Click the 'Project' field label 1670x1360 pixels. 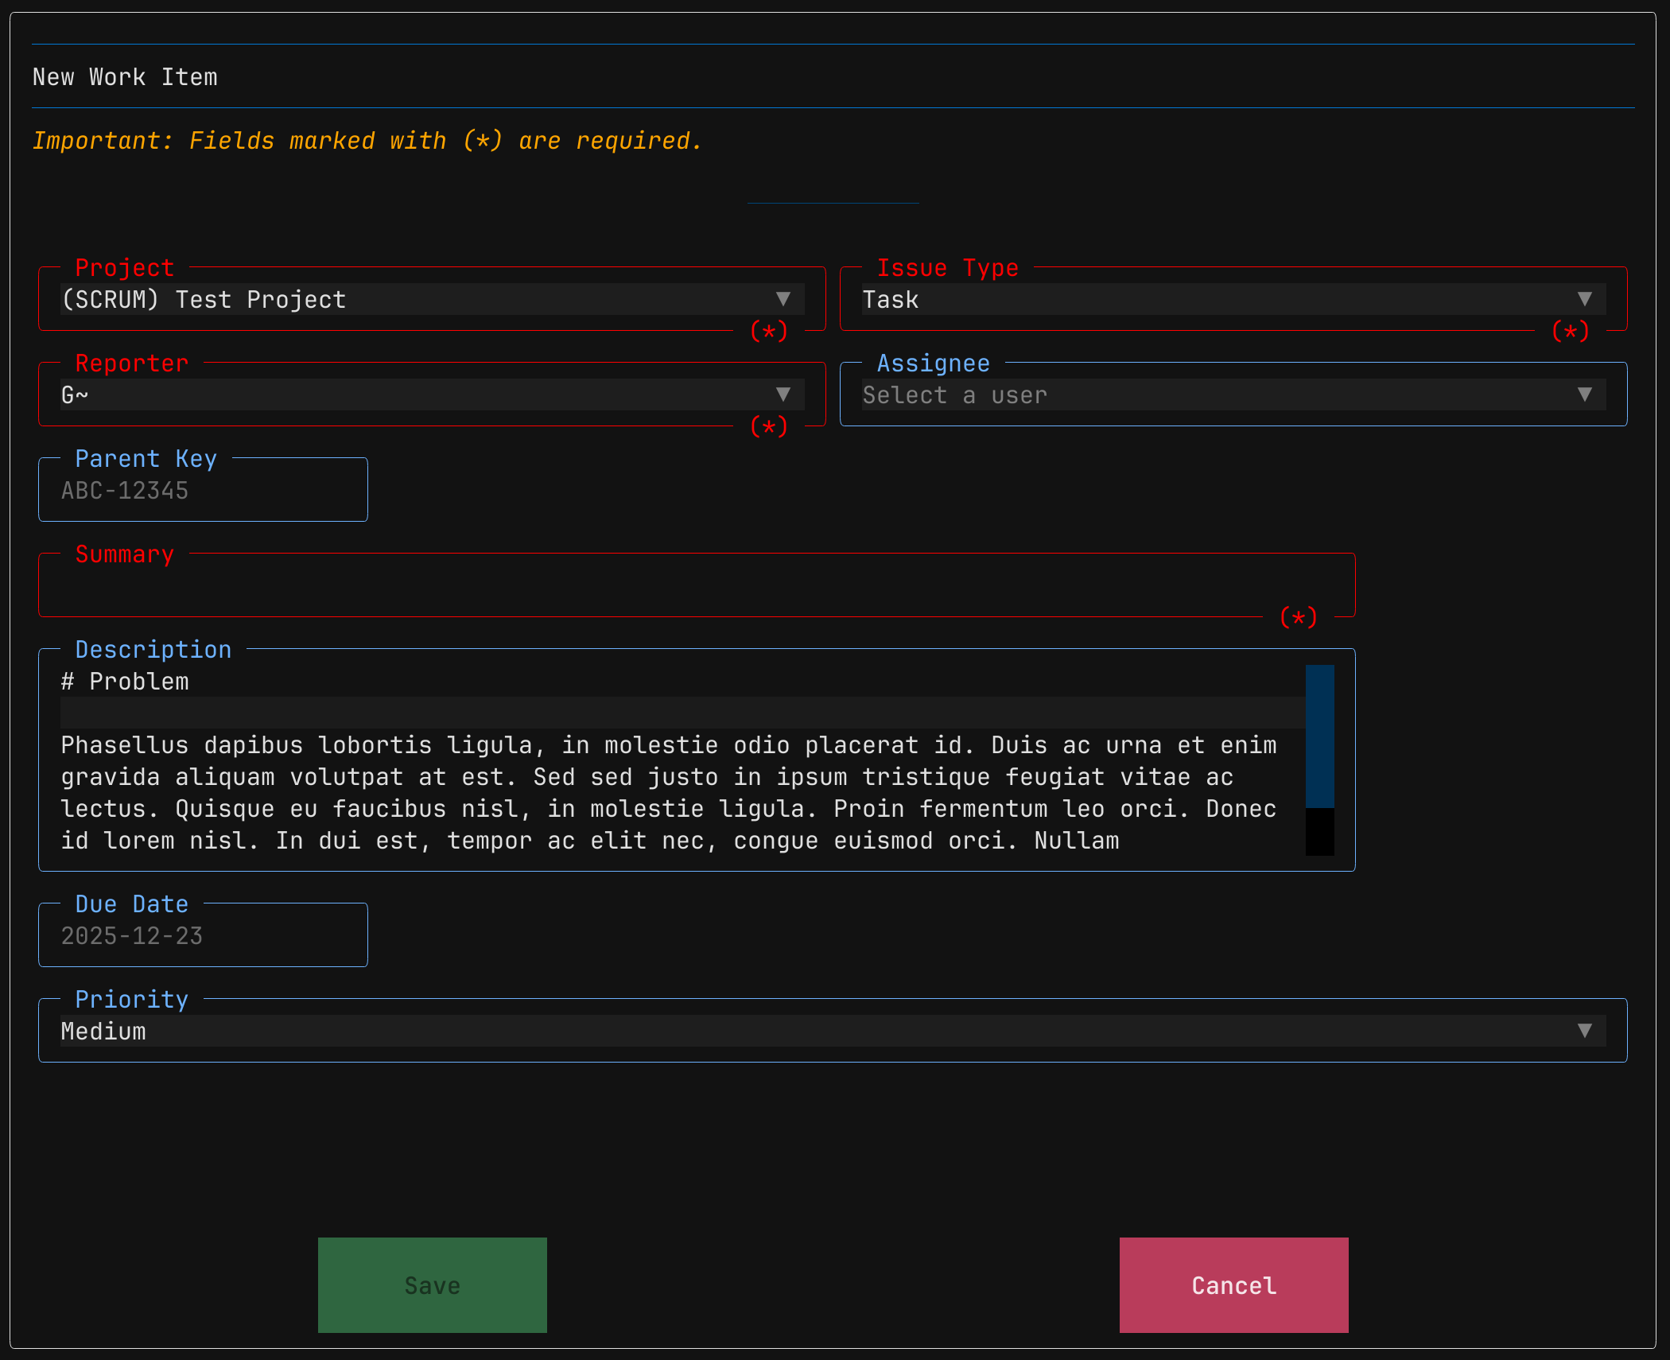pyautogui.click(x=125, y=267)
